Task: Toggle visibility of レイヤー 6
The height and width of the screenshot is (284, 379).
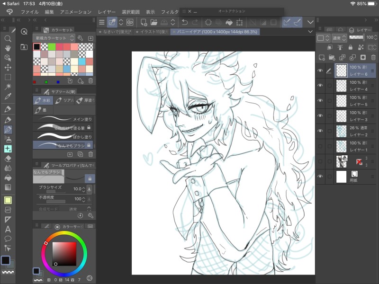Action: [x=320, y=71]
